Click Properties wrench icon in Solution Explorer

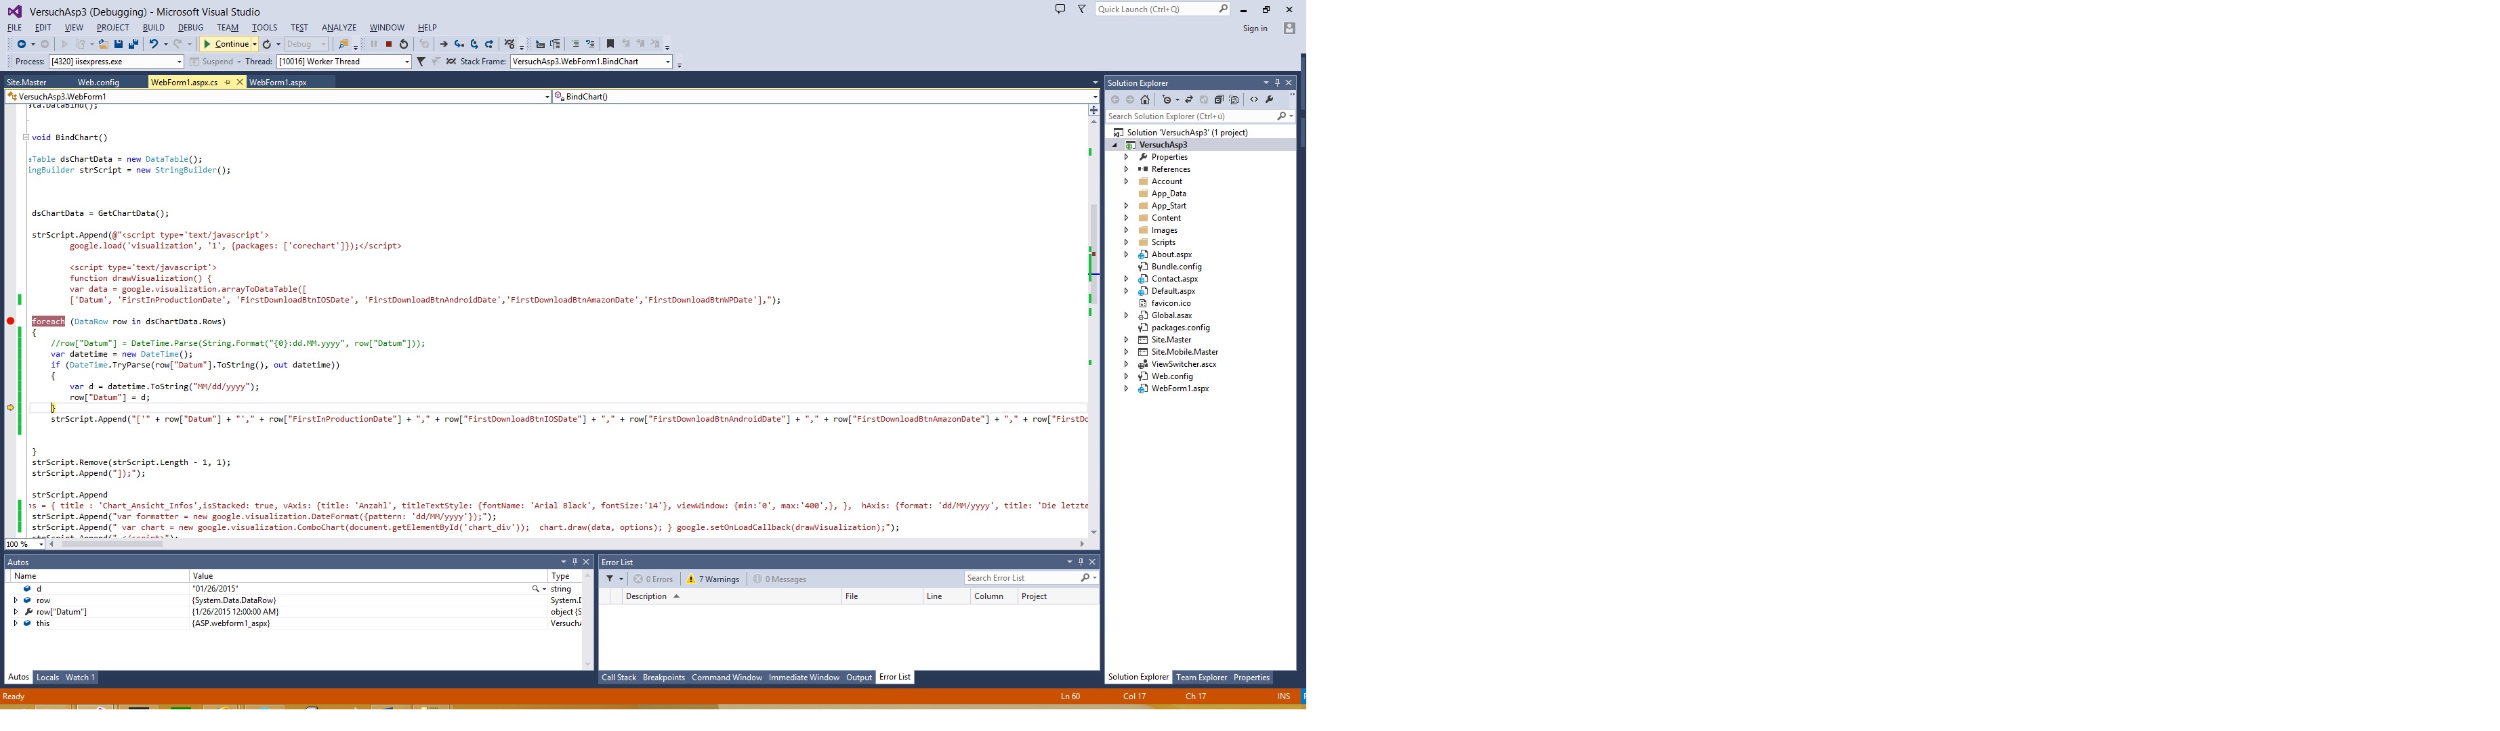1270,100
